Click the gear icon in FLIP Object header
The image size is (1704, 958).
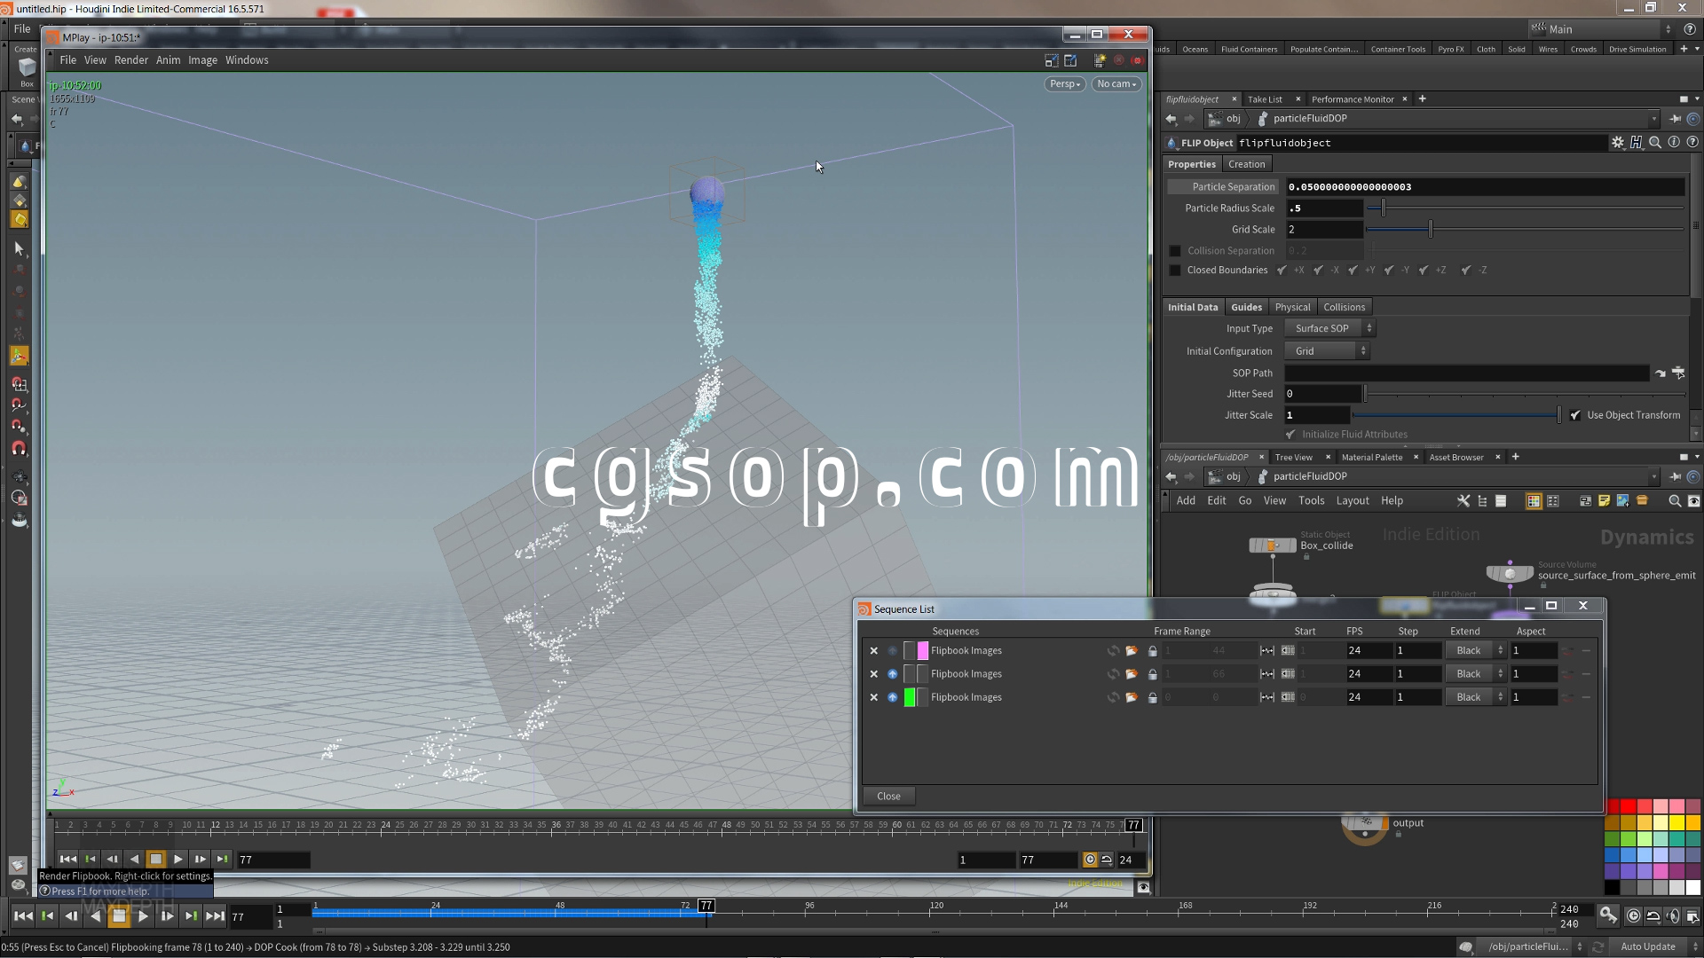(x=1617, y=143)
